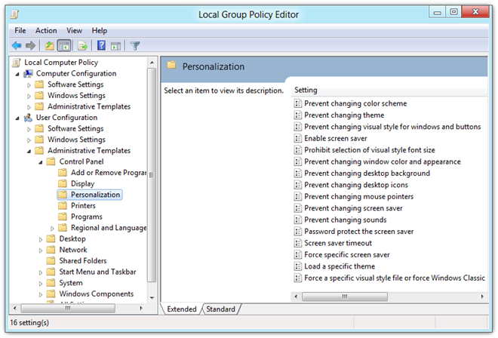The height and width of the screenshot is (338, 498).
Task: Click the settings list horizontal scrollbar right arrow
Action: (482, 297)
